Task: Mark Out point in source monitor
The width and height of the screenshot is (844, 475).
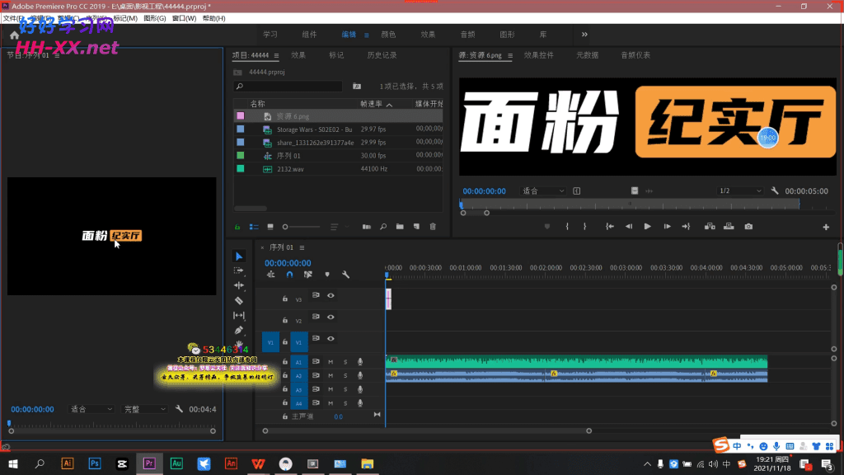Action: [x=585, y=227]
